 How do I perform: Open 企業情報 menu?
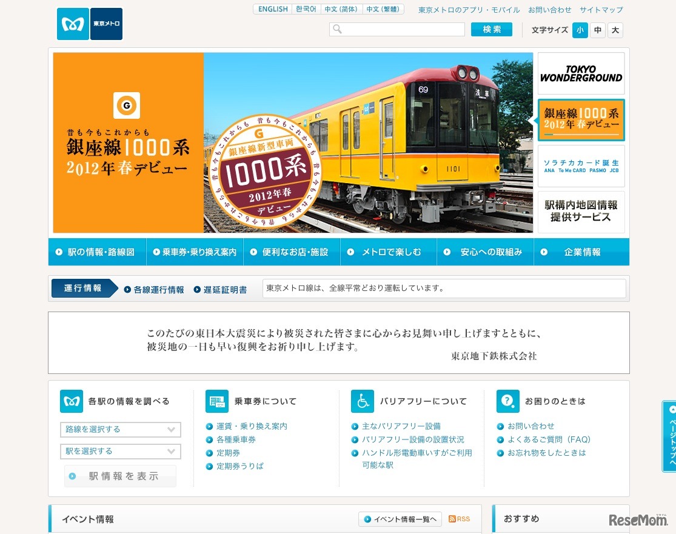[581, 252]
